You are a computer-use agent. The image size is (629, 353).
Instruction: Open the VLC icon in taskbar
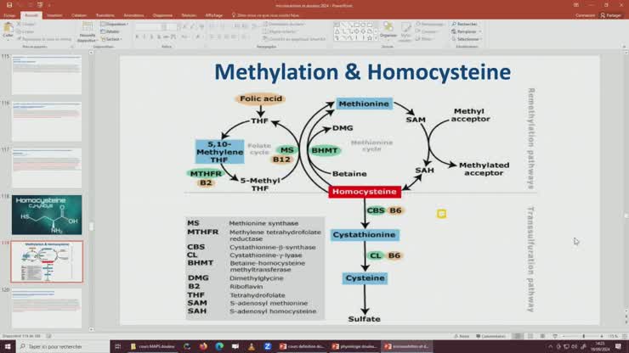click(250, 346)
